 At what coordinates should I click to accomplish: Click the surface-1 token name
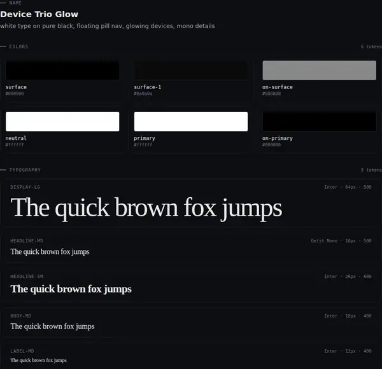pyautogui.click(x=148, y=87)
